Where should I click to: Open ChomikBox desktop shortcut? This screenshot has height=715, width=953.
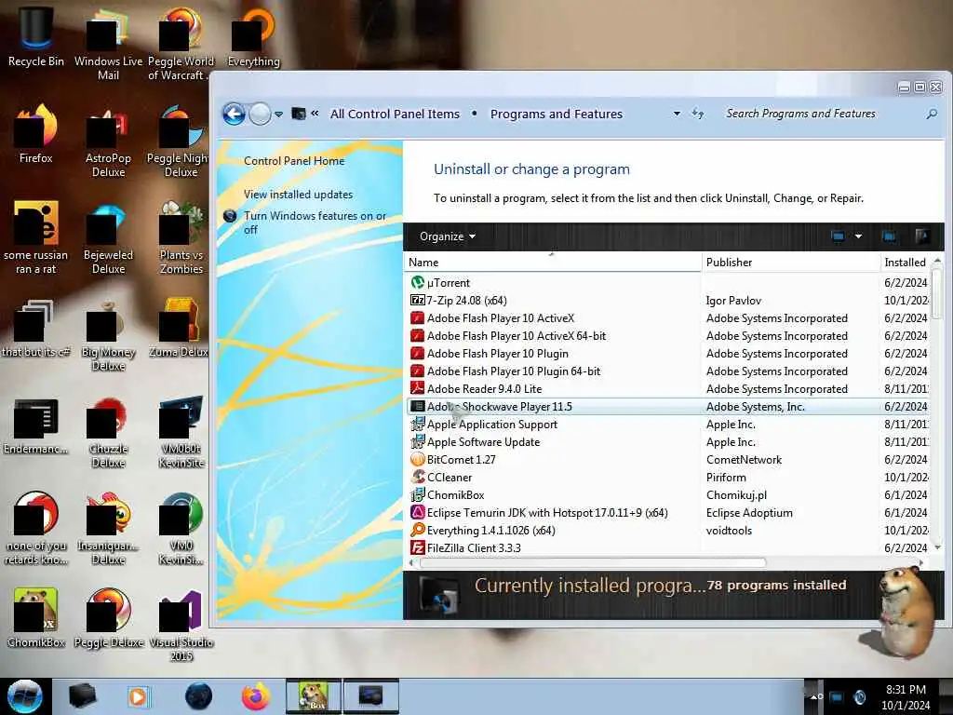tap(36, 618)
